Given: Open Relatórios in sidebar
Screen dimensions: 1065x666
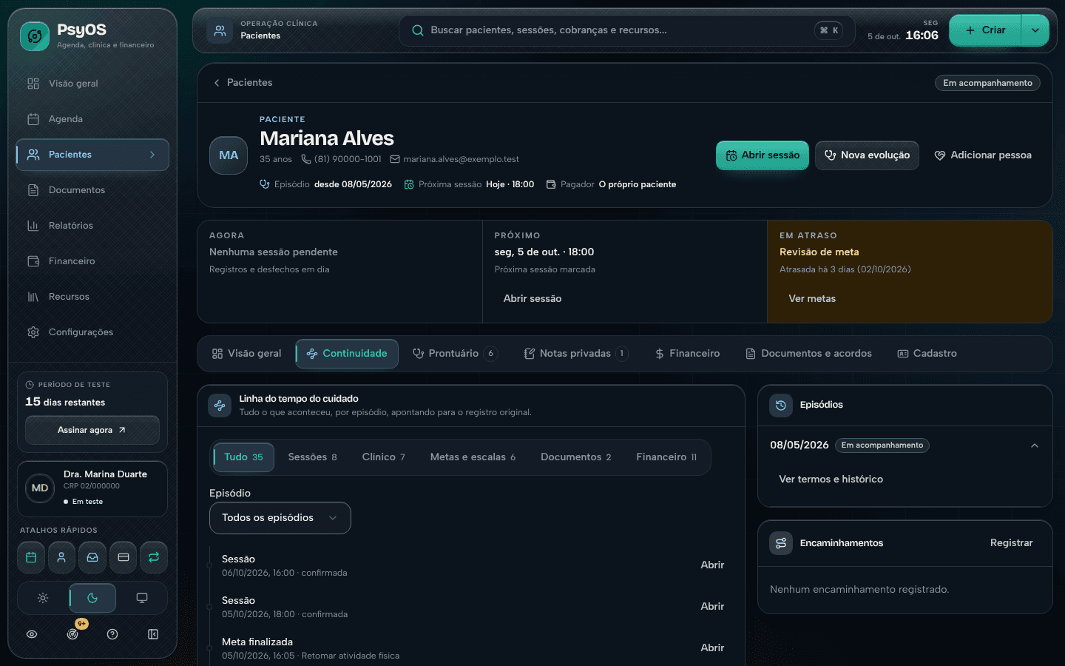Looking at the screenshot, I should (x=92, y=226).
